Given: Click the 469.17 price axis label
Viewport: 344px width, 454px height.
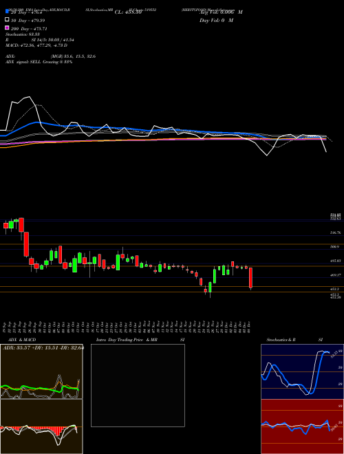Looking at the screenshot, I should pyautogui.click(x=335, y=275).
